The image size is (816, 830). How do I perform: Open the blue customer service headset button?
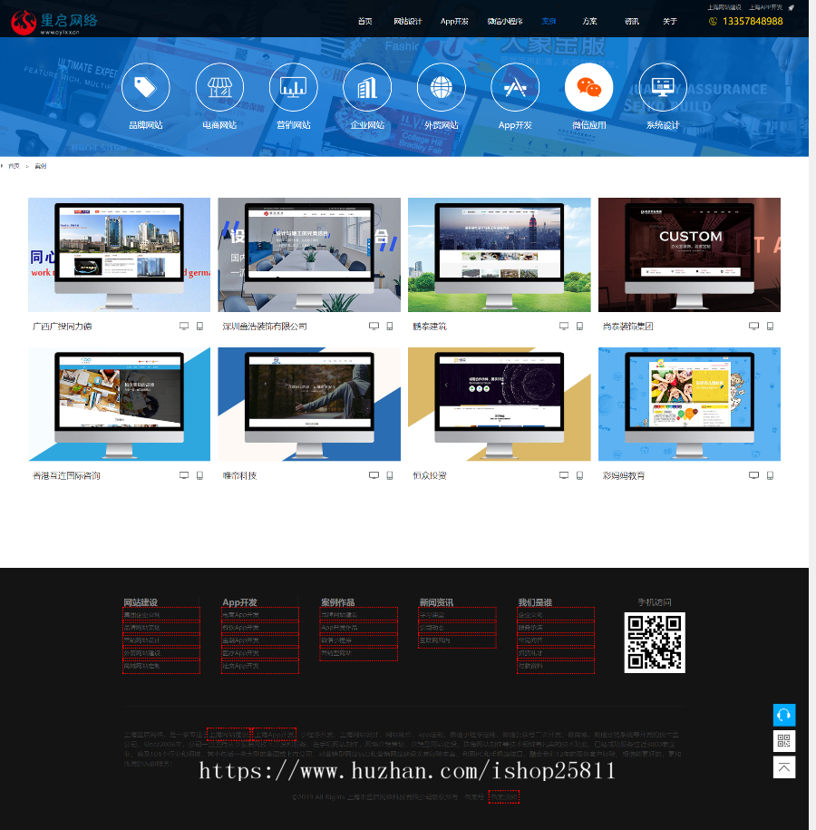point(784,715)
